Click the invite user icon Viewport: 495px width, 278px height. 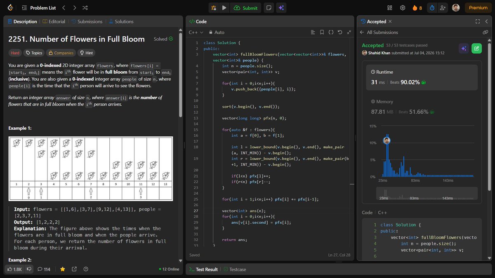pyautogui.click(x=443, y=7)
